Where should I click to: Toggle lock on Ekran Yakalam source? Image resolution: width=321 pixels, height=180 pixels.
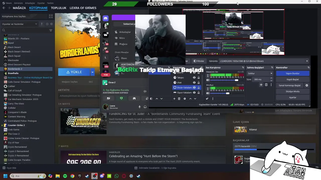pos(199,87)
